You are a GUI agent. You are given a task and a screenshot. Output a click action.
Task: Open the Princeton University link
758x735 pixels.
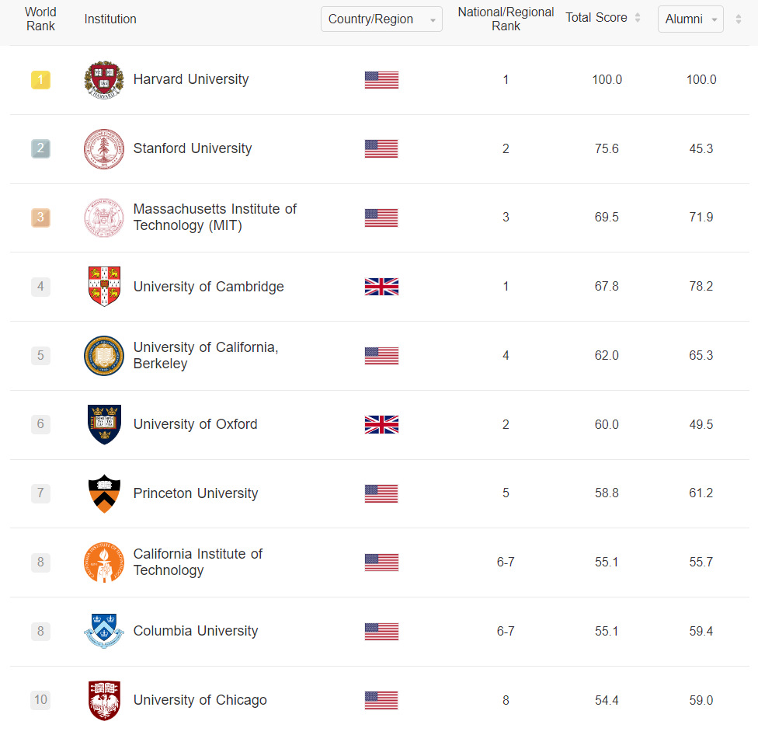(196, 493)
